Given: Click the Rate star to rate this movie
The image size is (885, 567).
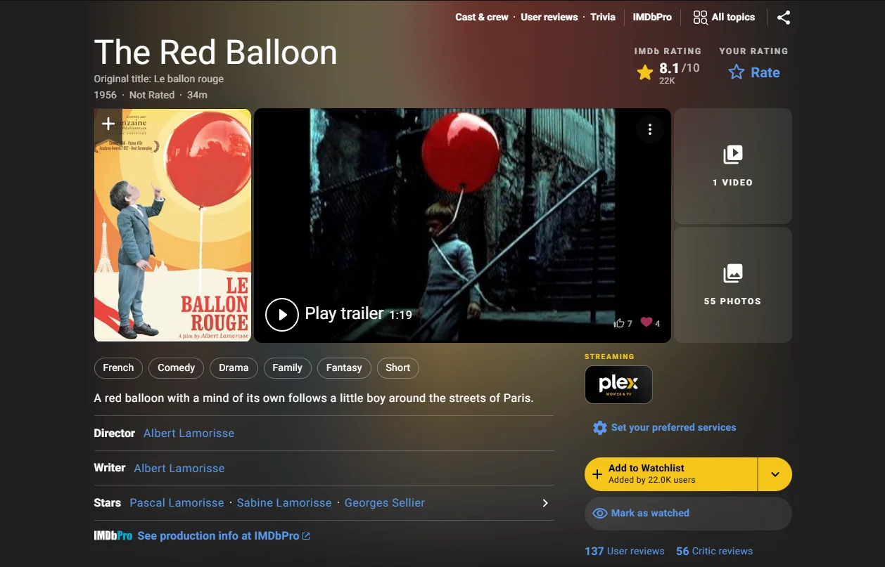Looking at the screenshot, I should click(x=737, y=72).
